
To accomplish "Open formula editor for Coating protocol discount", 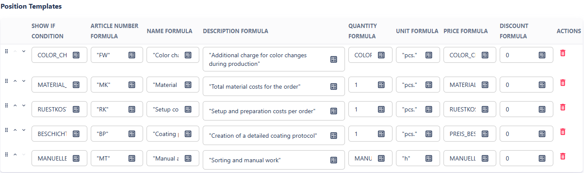I will point(542,134).
